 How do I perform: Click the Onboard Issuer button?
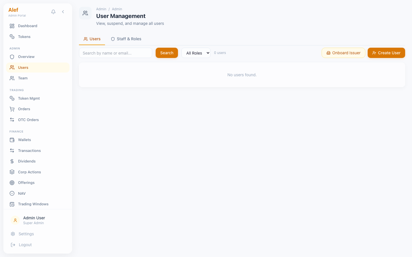pos(343,53)
